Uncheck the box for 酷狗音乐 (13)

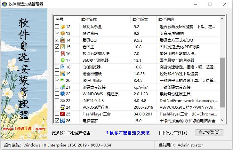point(57,33)
